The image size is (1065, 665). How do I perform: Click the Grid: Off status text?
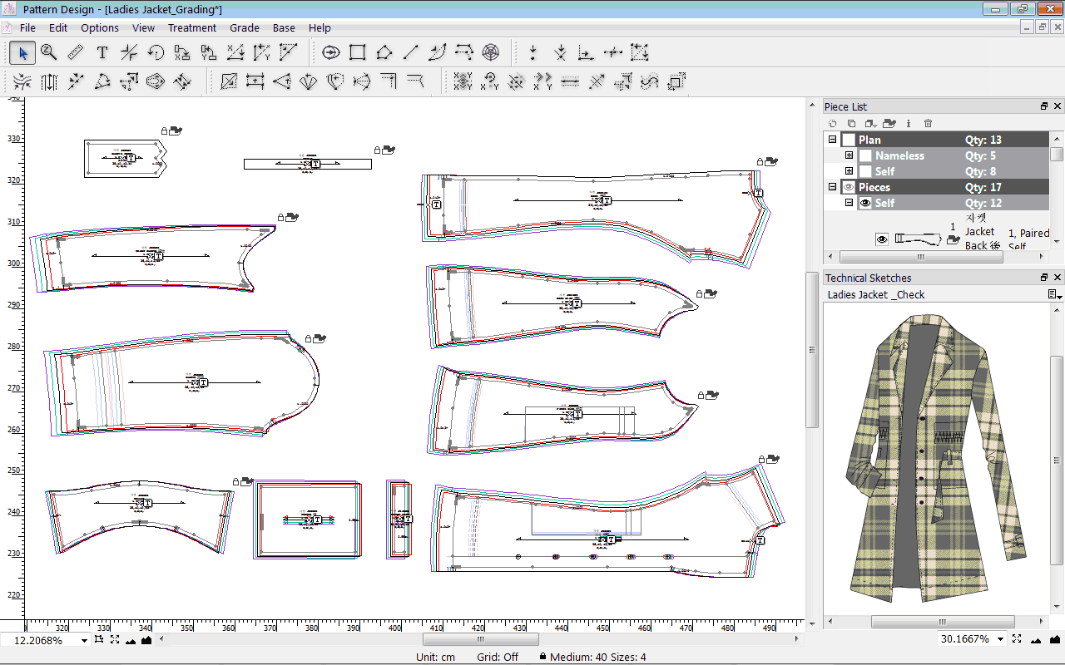click(498, 657)
